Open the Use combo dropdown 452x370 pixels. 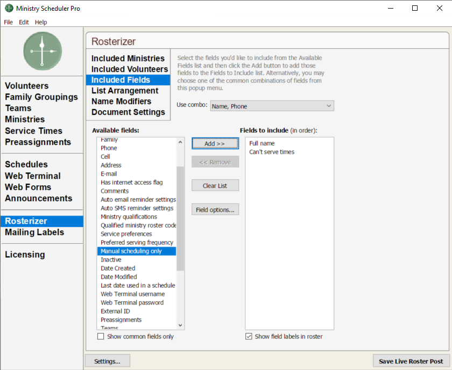tap(272, 106)
